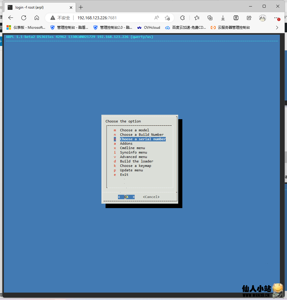Open the browser extensions menu

(x=183, y=18)
